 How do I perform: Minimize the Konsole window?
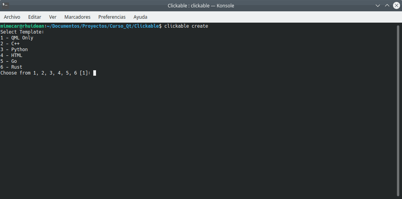[378, 5]
